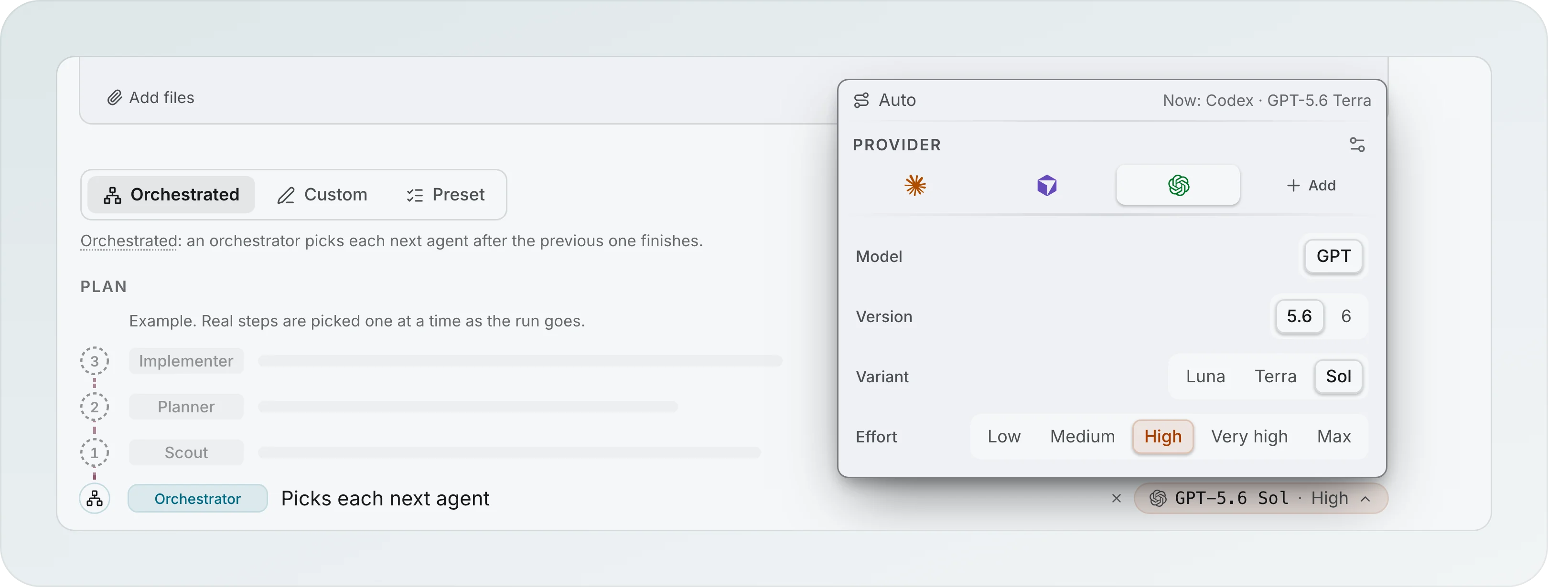Click the paperclip Add files icon
1548x587 pixels.
114,98
